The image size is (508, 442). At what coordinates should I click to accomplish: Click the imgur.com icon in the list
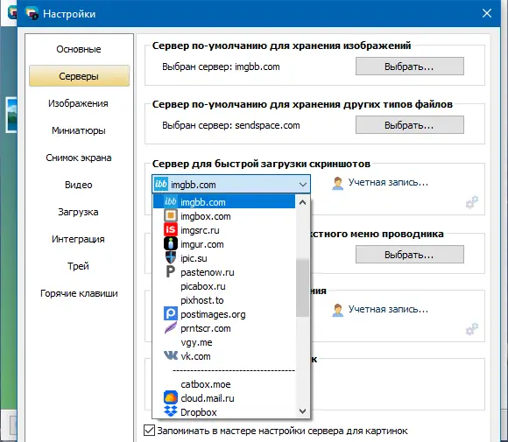coord(171,244)
